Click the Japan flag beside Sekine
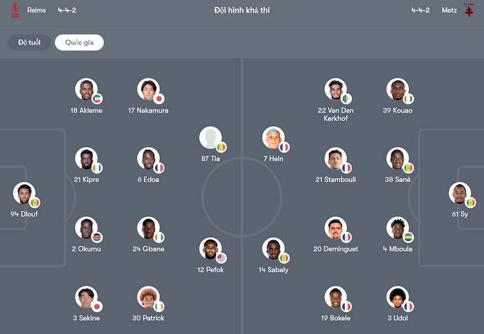The height and width of the screenshot is (334, 484). point(97,307)
